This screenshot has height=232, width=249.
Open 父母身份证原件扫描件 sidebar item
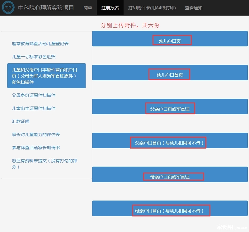click(x=34, y=95)
